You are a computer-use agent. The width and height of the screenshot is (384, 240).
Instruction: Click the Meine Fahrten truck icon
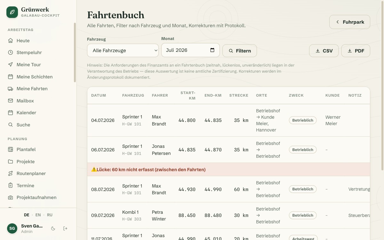[11, 89]
